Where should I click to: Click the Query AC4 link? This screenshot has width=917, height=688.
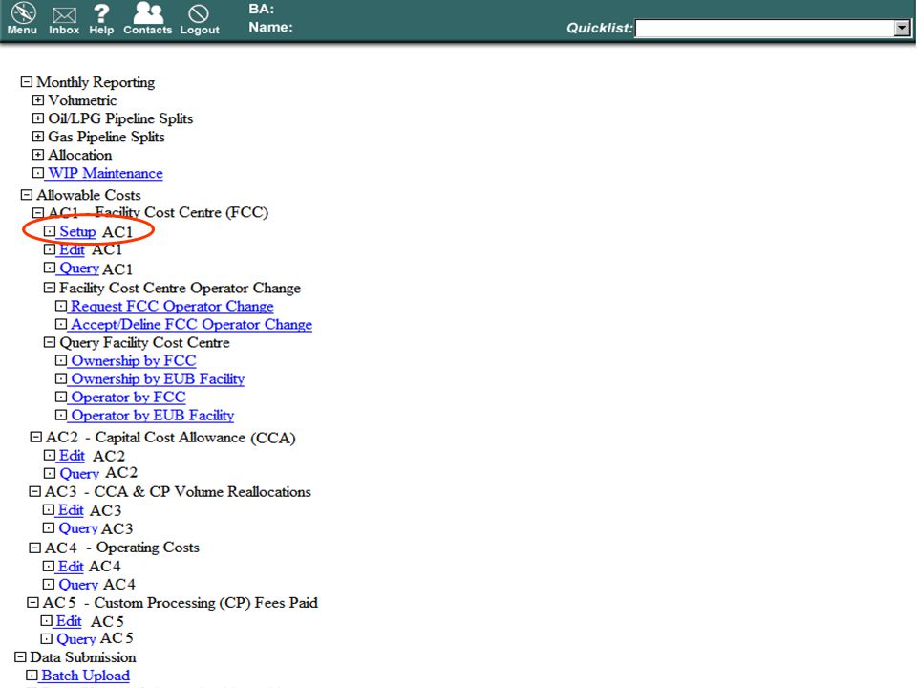[x=77, y=585]
